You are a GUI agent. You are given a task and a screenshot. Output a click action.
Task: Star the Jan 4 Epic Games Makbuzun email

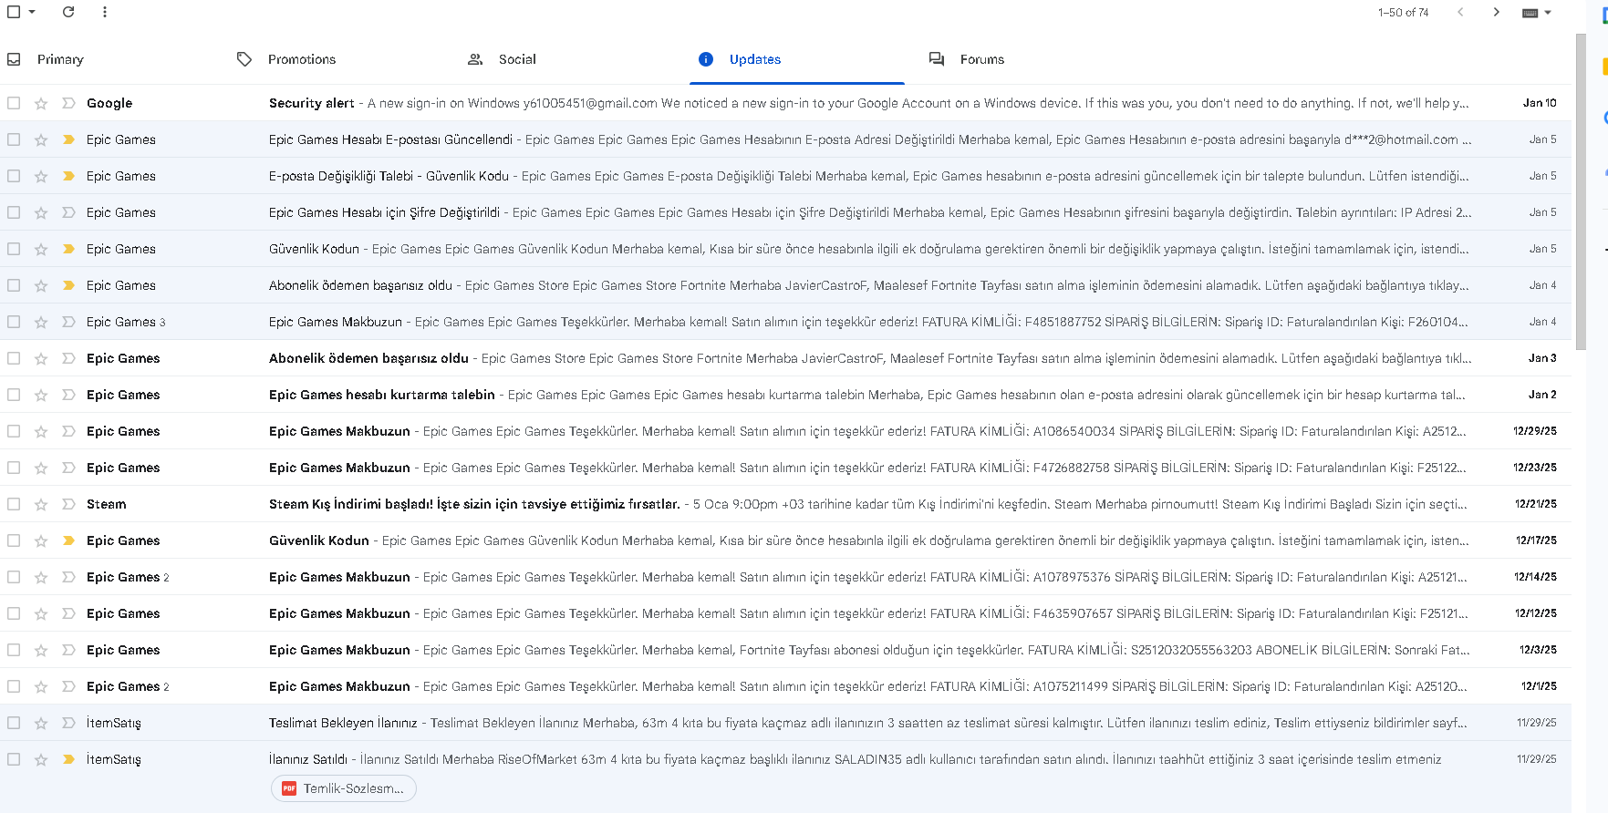coord(41,322)
